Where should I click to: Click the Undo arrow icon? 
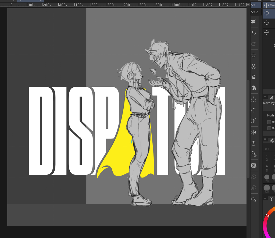(x=253, y=33)
